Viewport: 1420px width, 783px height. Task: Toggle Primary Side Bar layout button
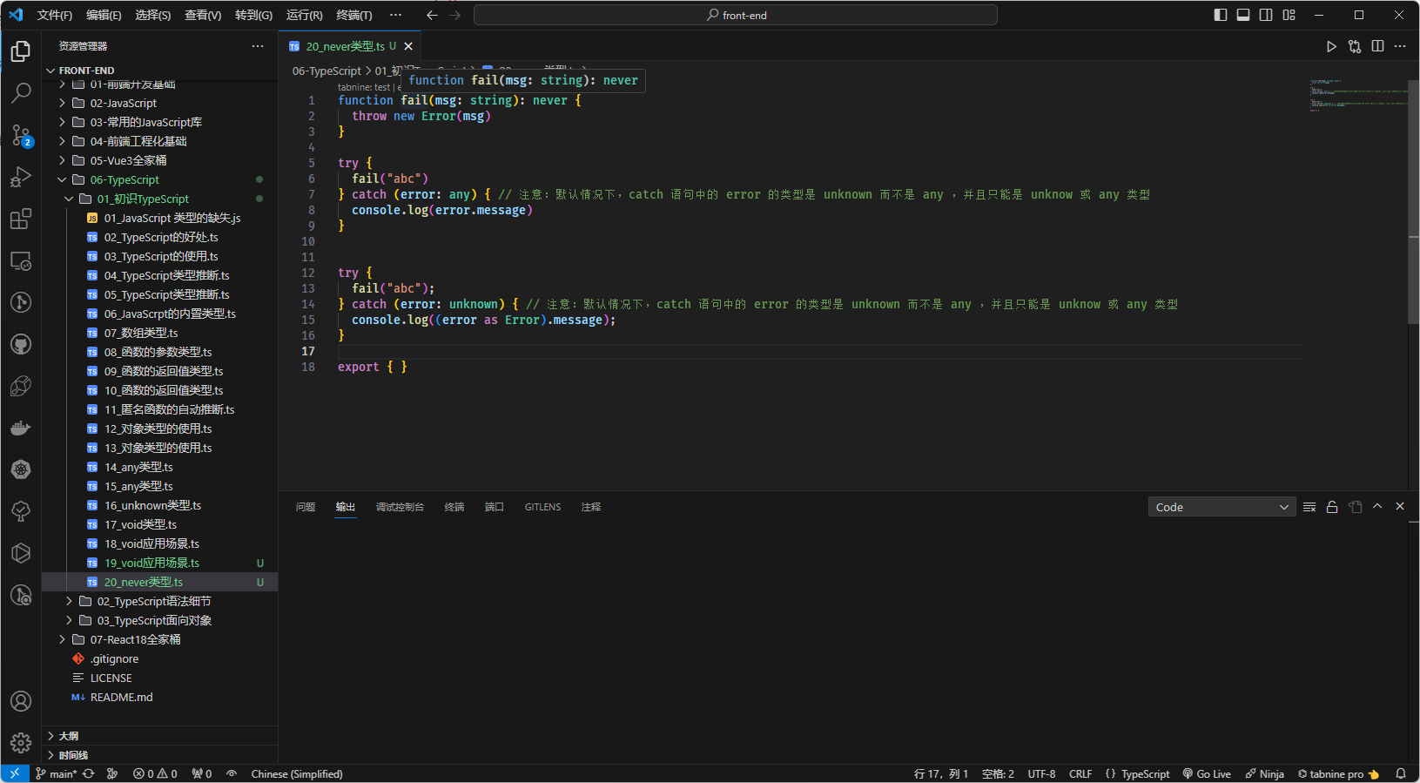click(x=1221, y=15)
